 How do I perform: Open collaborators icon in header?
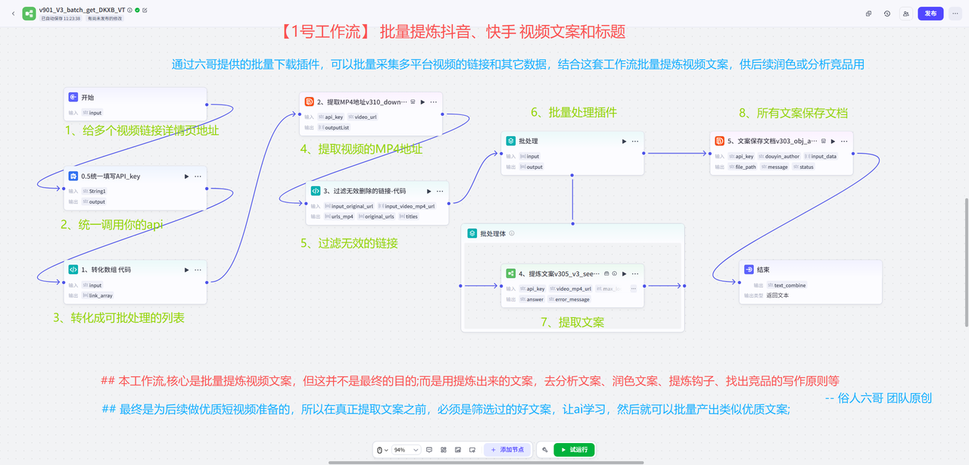[905, 14]
